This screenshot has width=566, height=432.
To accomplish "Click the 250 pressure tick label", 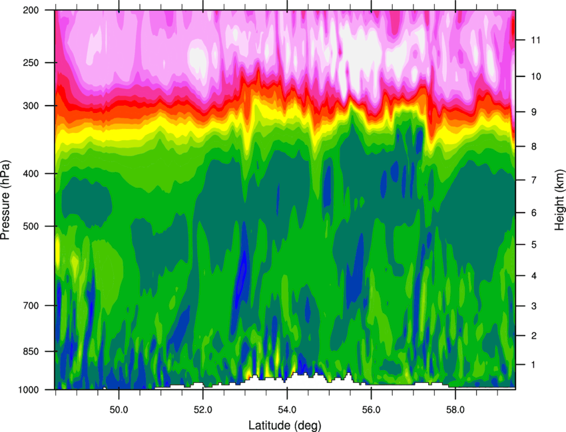I will pyautogui.click(x=31, y=62).
